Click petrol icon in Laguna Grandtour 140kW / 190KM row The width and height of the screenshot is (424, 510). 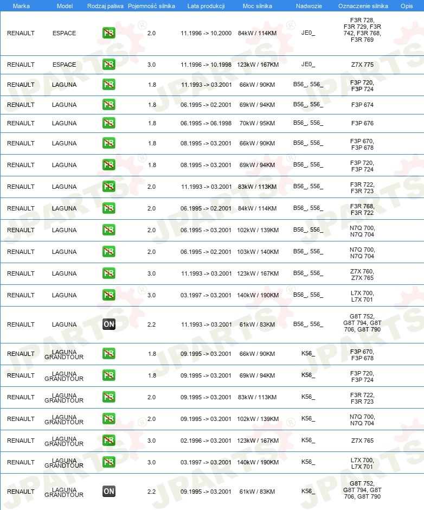click(108, 462)
